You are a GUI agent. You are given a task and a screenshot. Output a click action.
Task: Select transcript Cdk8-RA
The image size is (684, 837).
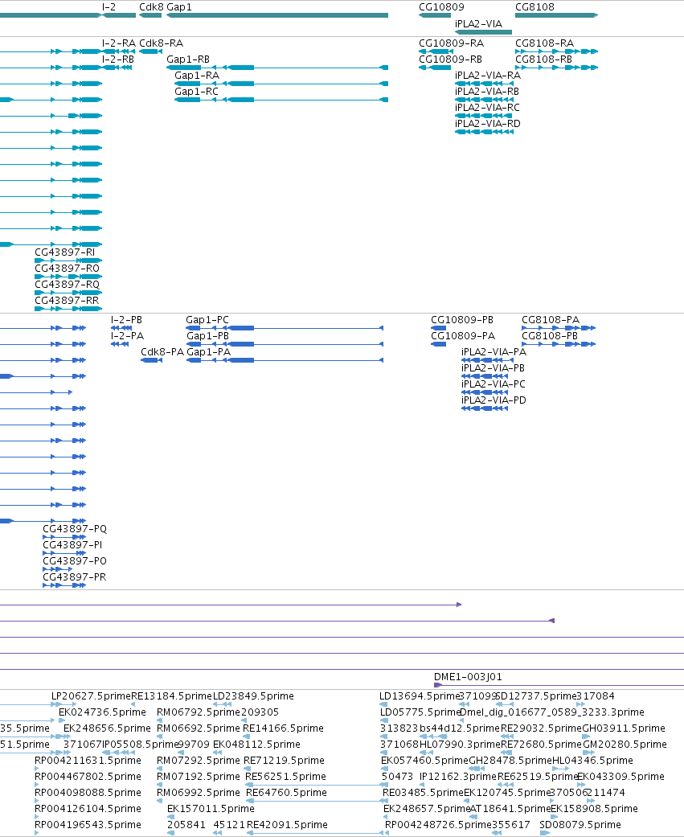coord(161,43)
